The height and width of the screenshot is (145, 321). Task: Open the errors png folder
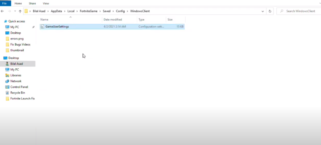pyautogui.click(x=17, y=39)
